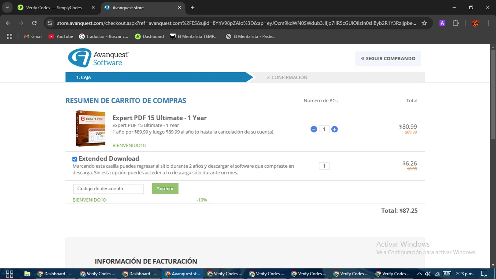Open a new browser tab
The width and height of the screenshot is (496, 279).
[192, 8]
